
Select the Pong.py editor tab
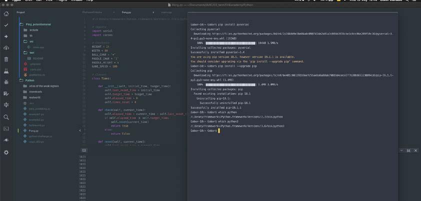click(x=126, y=12)
